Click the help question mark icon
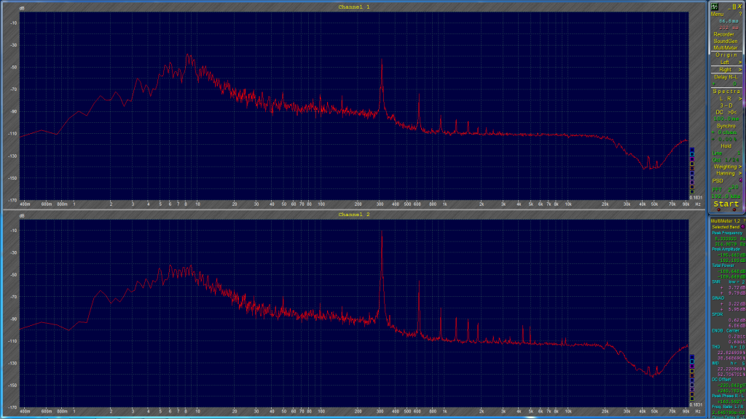The height and width of the screenshot is (419, 746). point(740,13)
